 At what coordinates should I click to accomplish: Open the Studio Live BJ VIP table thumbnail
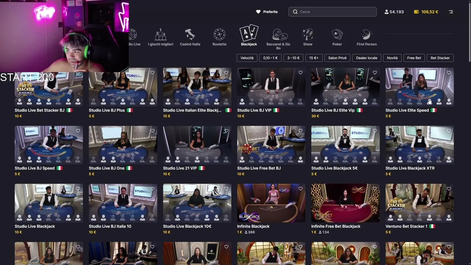271,87
